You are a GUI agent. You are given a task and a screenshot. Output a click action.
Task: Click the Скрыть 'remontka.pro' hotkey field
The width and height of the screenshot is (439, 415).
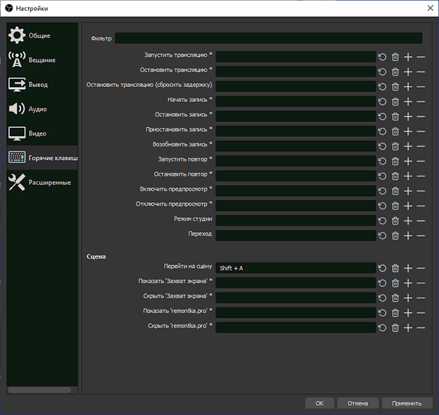pos(296,327)
